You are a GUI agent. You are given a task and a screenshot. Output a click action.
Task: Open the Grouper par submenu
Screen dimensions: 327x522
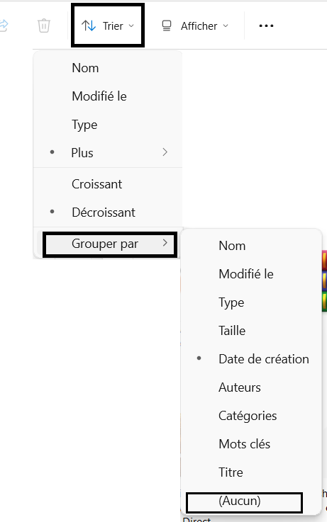(x=110, y=244)
